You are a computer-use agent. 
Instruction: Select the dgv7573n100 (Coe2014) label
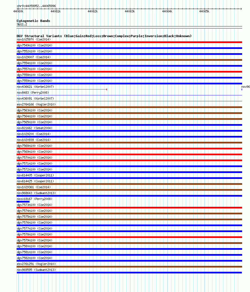[35, 205]
